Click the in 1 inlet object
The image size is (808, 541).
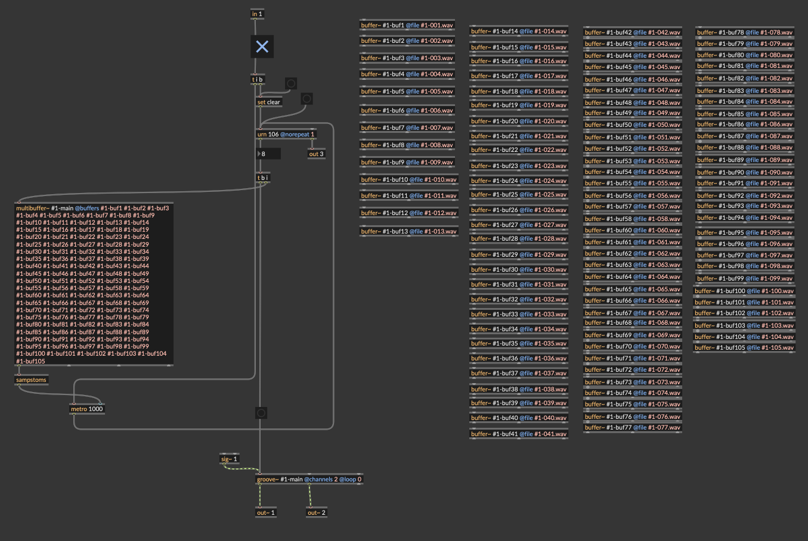tap(257, 14)
